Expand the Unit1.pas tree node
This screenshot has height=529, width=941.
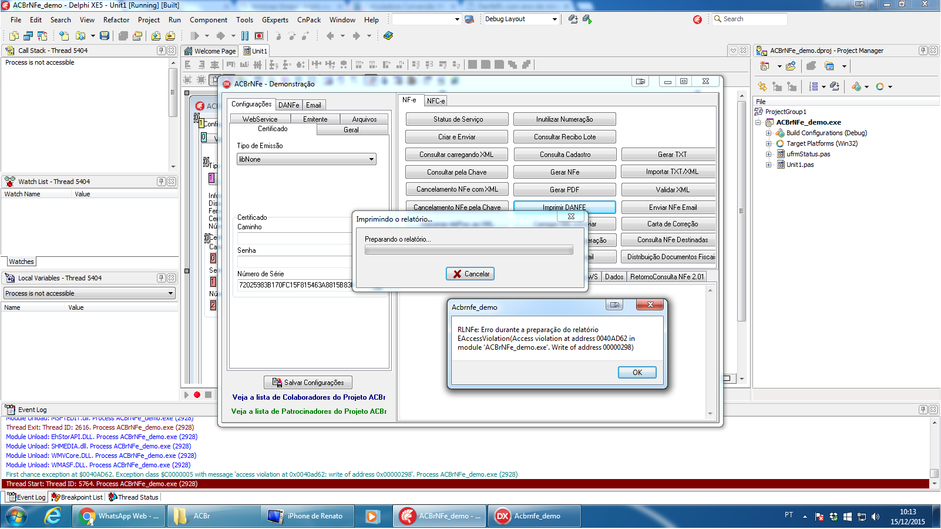coord(768,165)
